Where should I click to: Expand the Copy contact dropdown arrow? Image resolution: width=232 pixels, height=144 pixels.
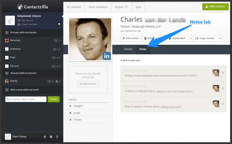(220, 38)
